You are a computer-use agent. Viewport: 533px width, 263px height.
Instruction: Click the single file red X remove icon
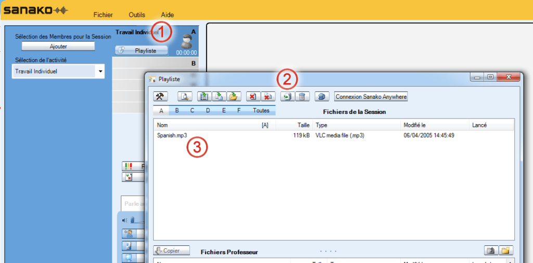pos(252,97)
